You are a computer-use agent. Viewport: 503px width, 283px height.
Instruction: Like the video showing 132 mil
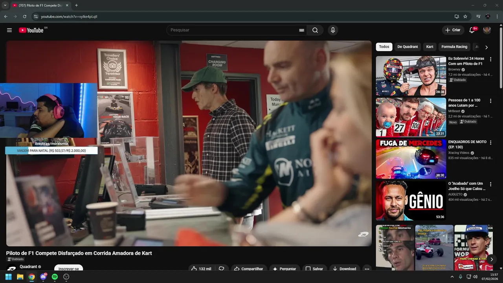point(201,269)
